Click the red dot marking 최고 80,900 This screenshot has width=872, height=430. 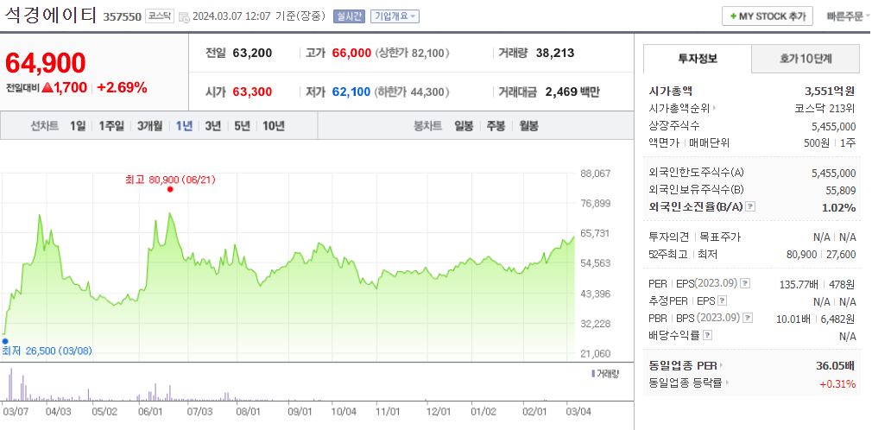point(170,189)
